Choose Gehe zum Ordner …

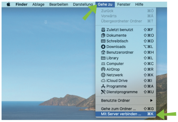click(126, 109)
